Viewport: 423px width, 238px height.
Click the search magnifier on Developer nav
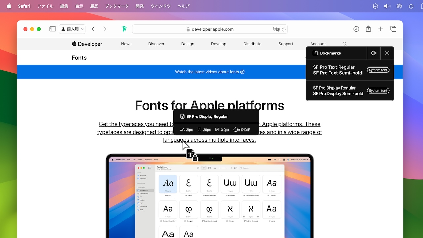click(x=345, y=44)
